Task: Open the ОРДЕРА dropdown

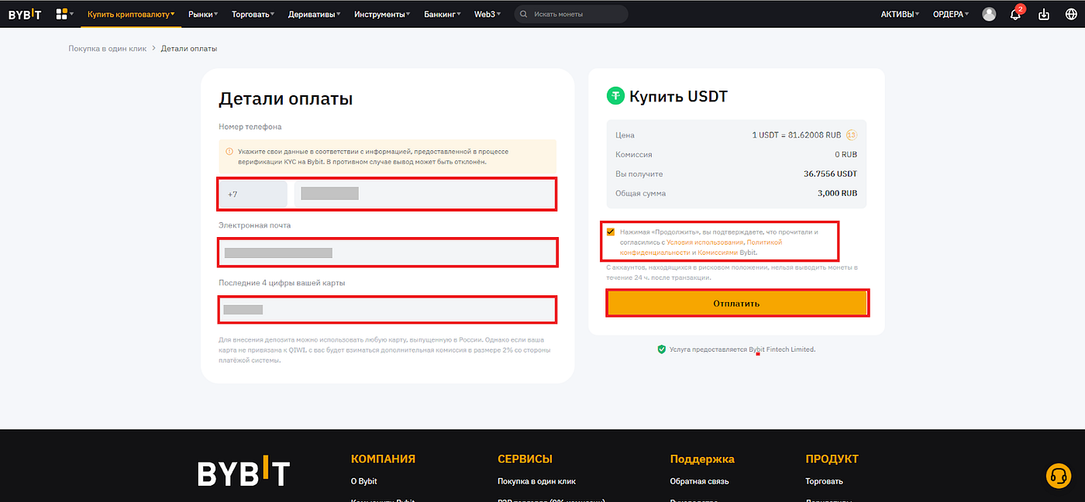Action: [x=951, y=14]
